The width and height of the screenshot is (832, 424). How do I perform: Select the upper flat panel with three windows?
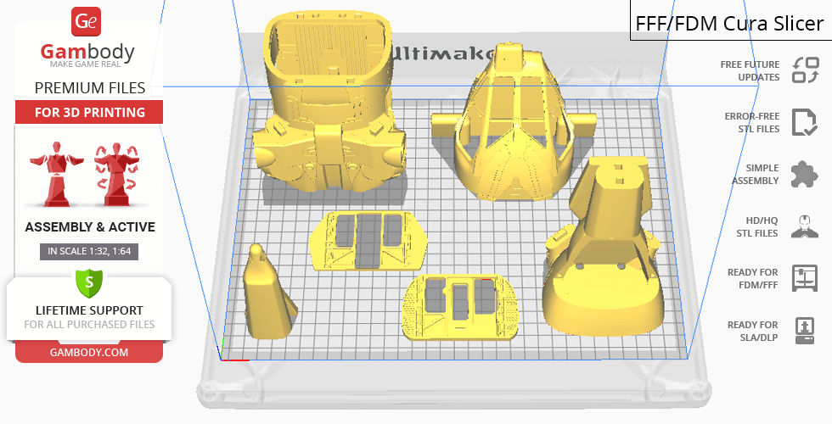[x=368, y=240]
